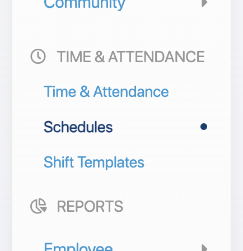Click the word Attendance in the blue link
Image resolution: width=243 pixels, height=251 pixels.
tap(131, 92)
